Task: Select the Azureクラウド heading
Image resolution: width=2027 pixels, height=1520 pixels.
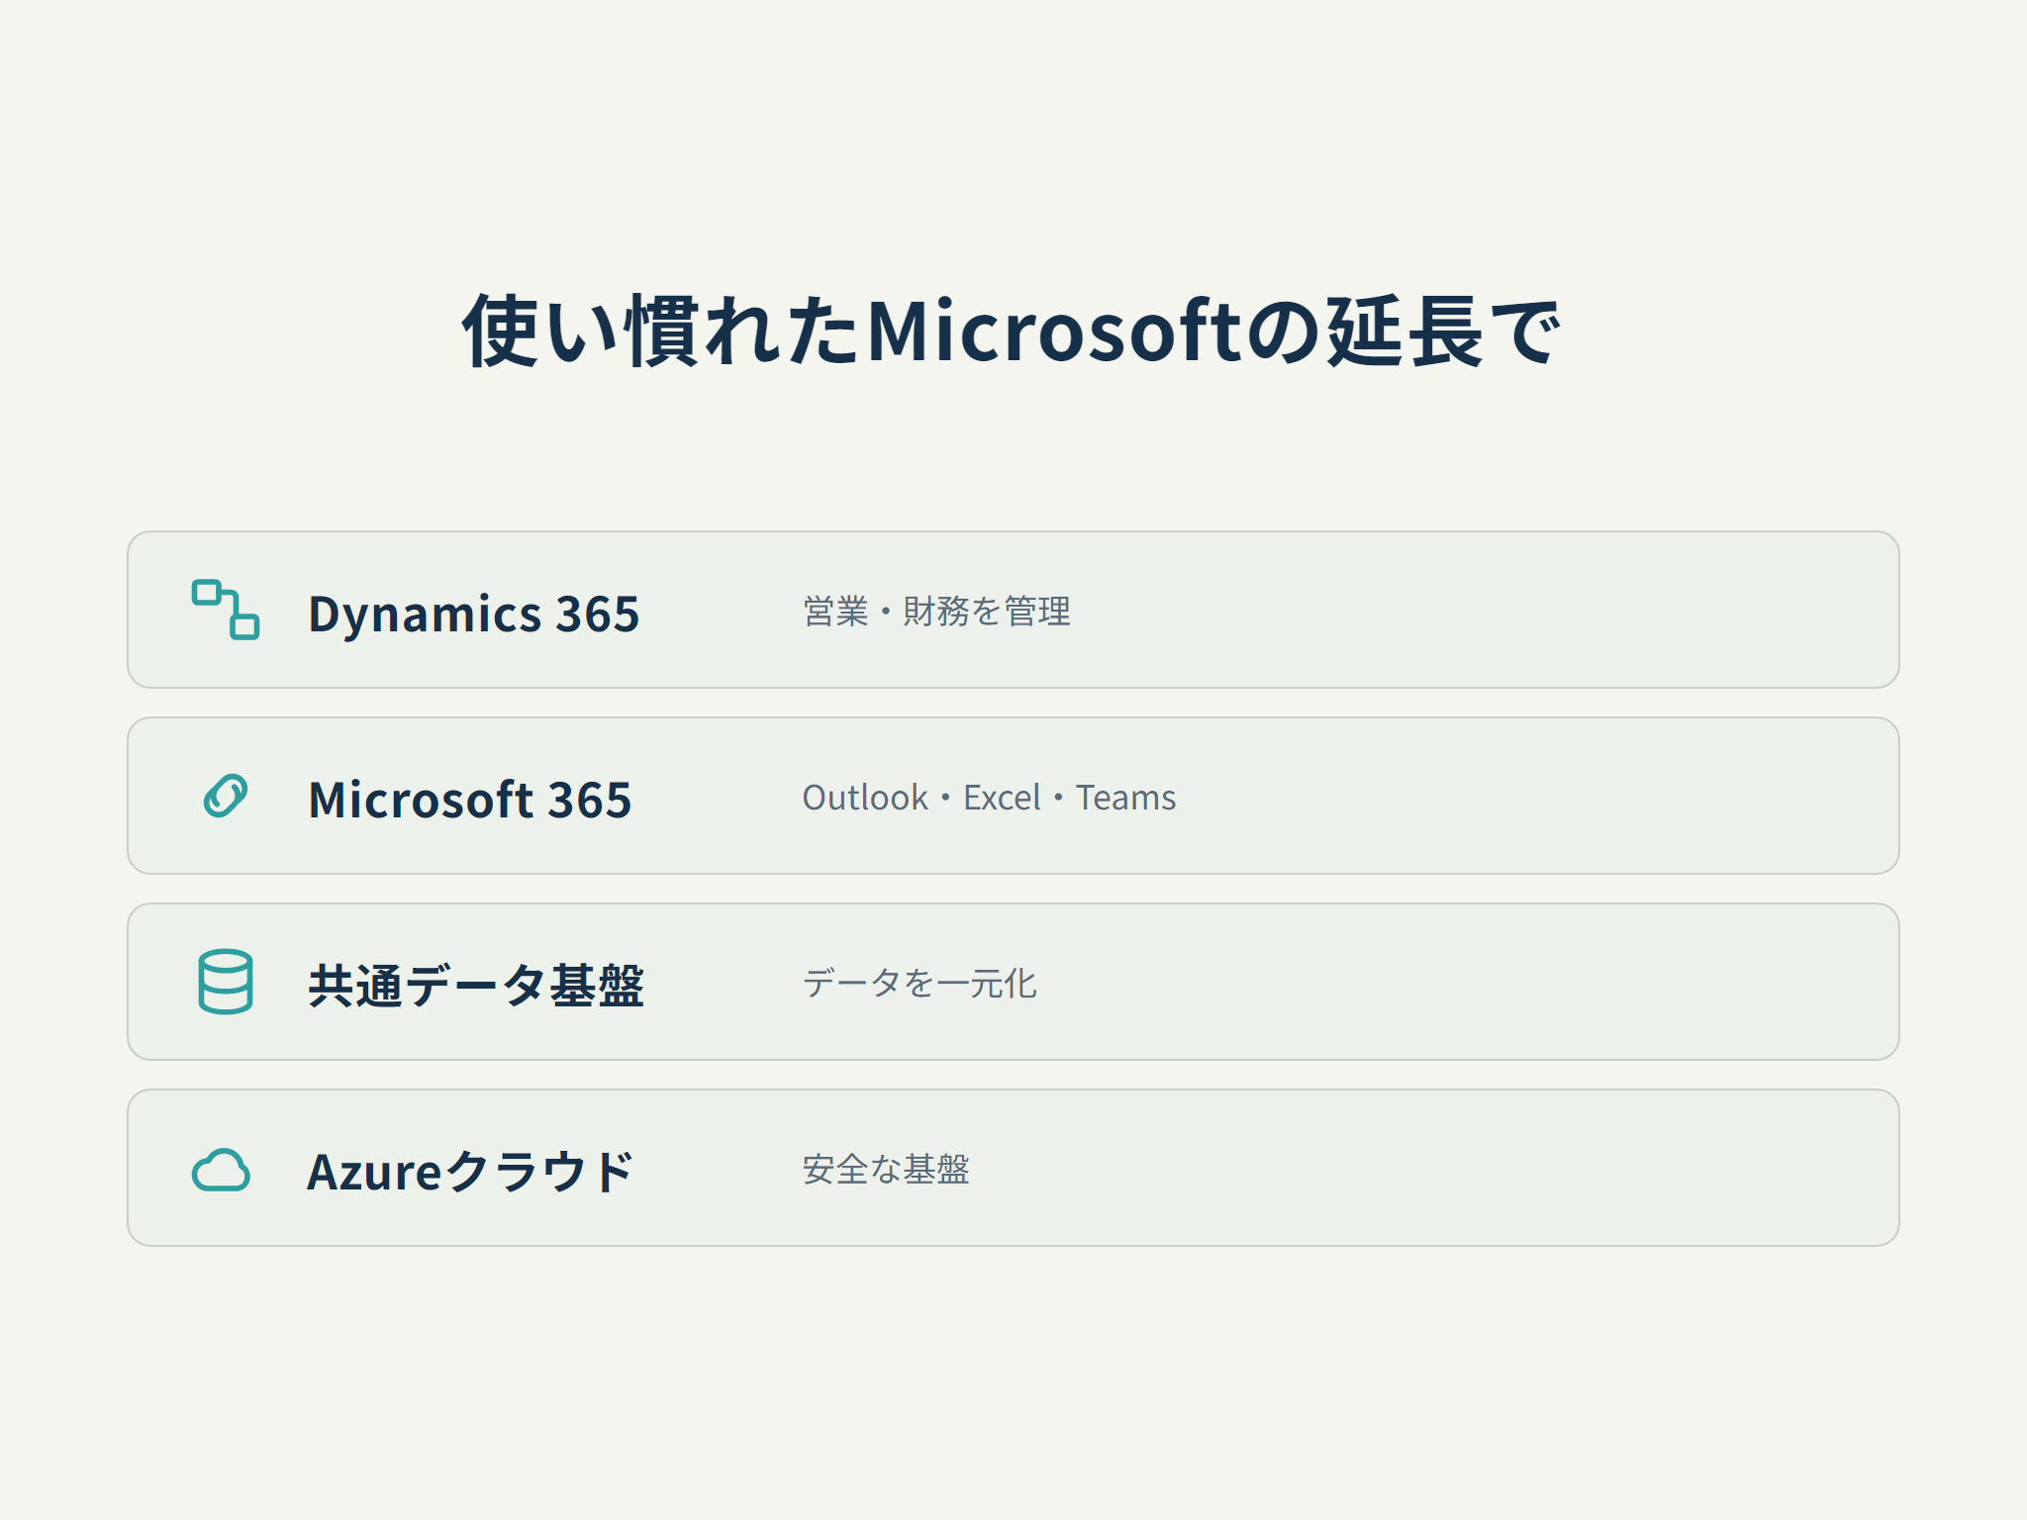Action: (x=470, y=1172)
